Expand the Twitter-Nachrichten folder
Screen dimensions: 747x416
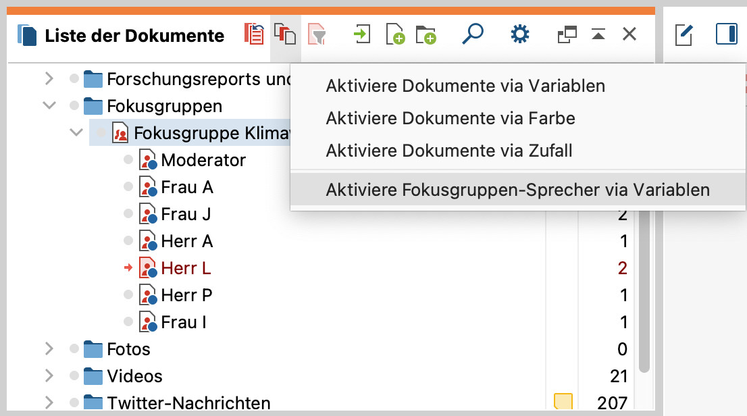tap(49, 402)
